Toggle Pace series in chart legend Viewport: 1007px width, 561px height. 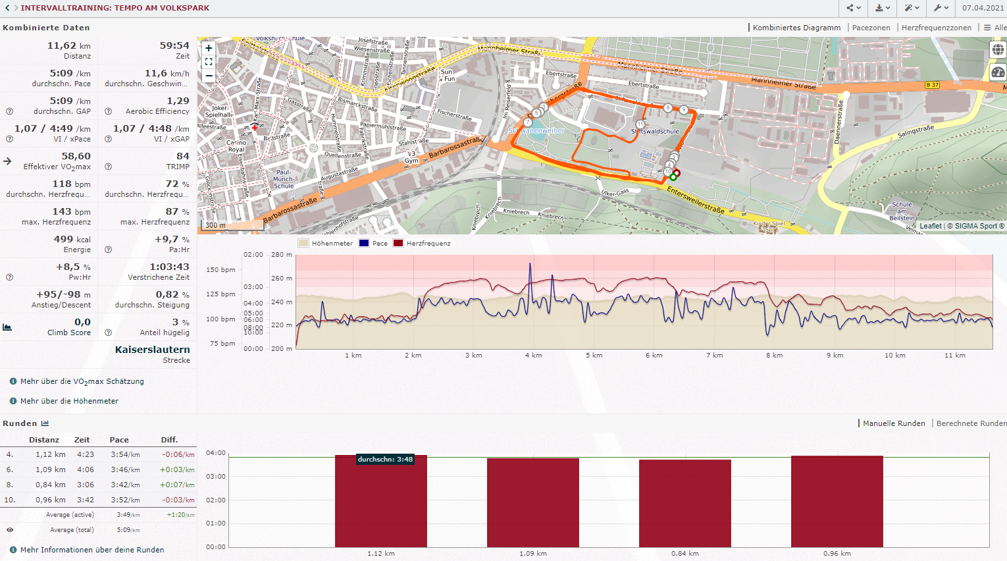373,244
